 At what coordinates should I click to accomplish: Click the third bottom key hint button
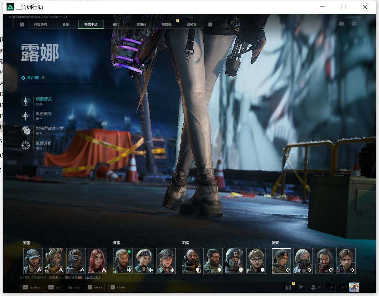[74, 287]
